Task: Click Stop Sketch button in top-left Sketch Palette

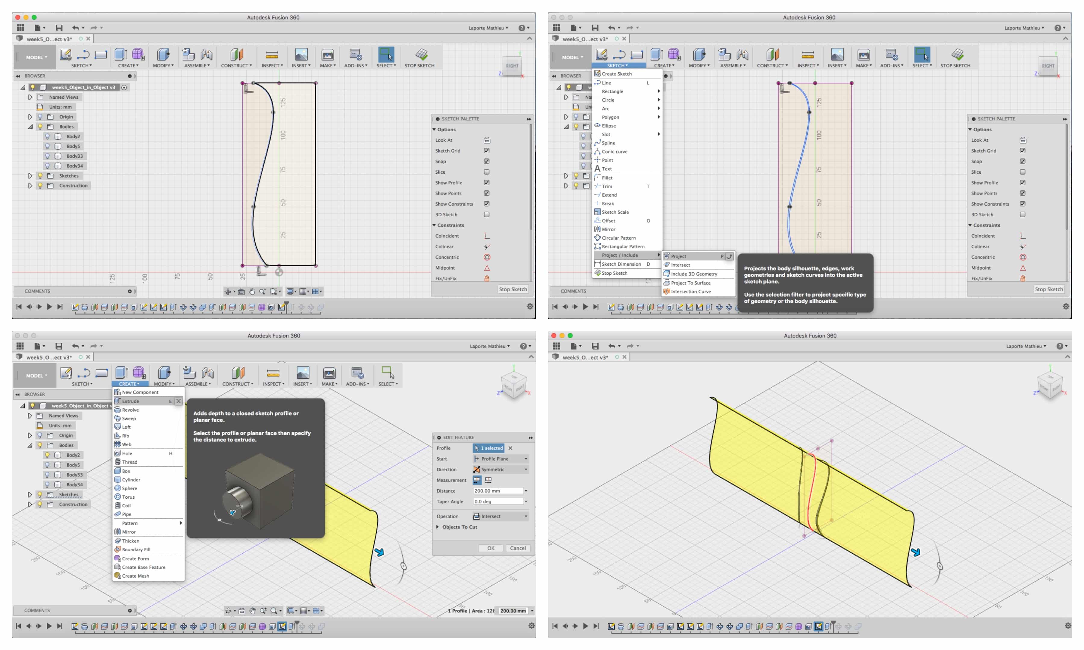Action: coord(513,289)
